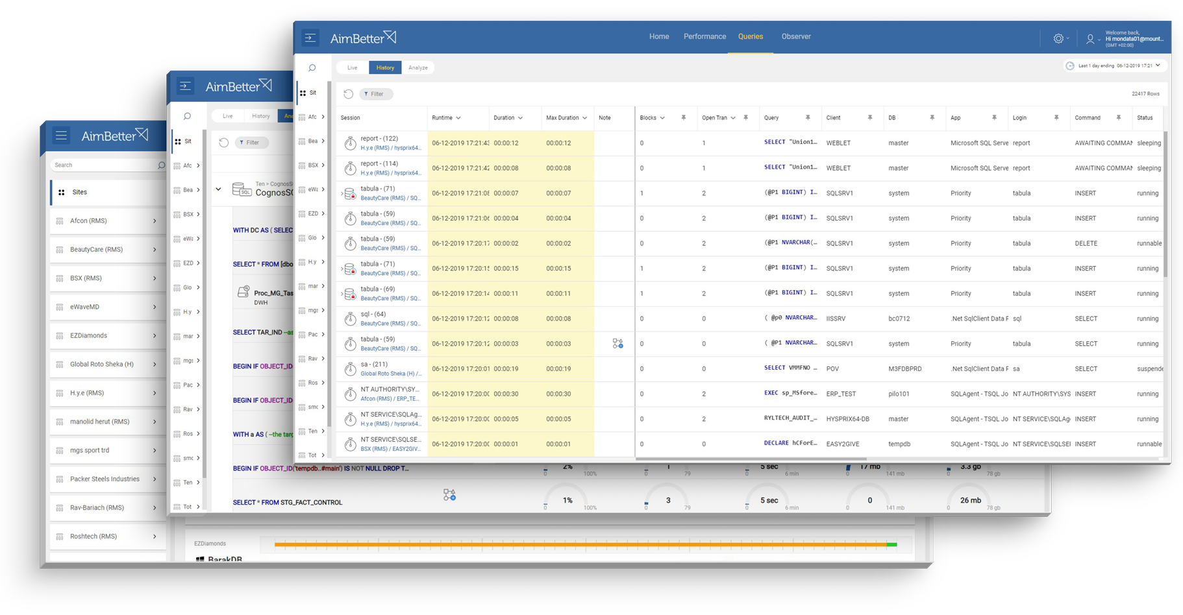1183x615 pixels.
Task: Click Sites grid icon in front window sidebar
Action: [x=303, y=93]
